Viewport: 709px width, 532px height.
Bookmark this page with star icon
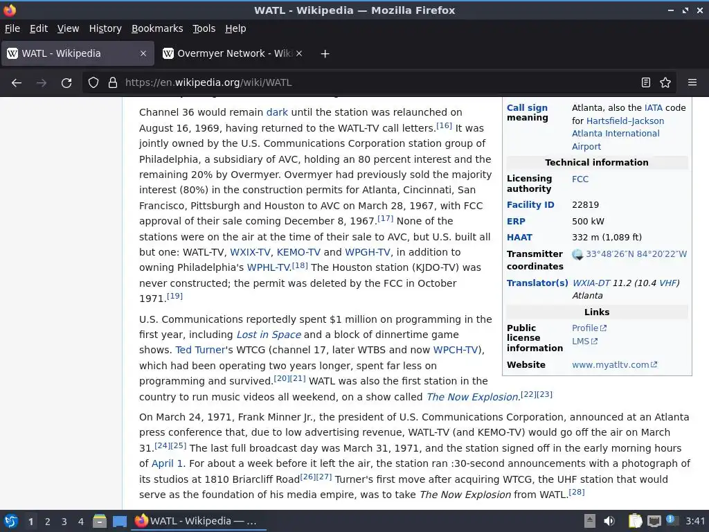pyautogui.click(x=665, y=83)
